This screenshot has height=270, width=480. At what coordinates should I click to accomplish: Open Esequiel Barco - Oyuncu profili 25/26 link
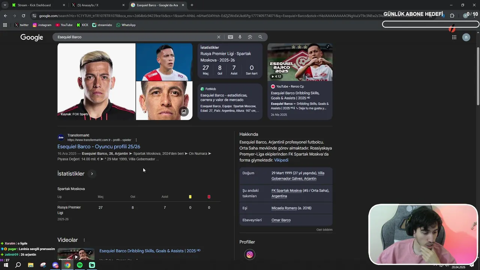[x=99, y=147]
